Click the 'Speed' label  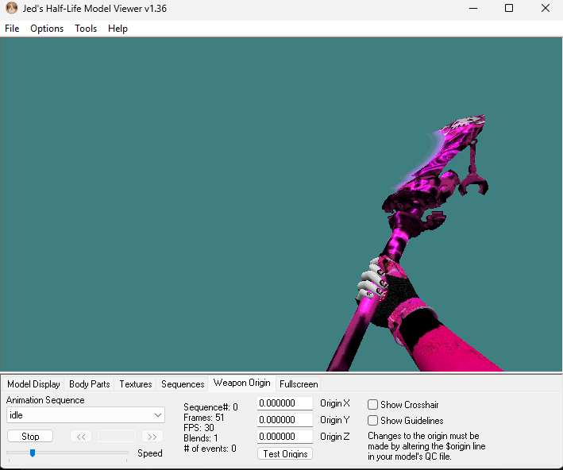click(150, 453)
